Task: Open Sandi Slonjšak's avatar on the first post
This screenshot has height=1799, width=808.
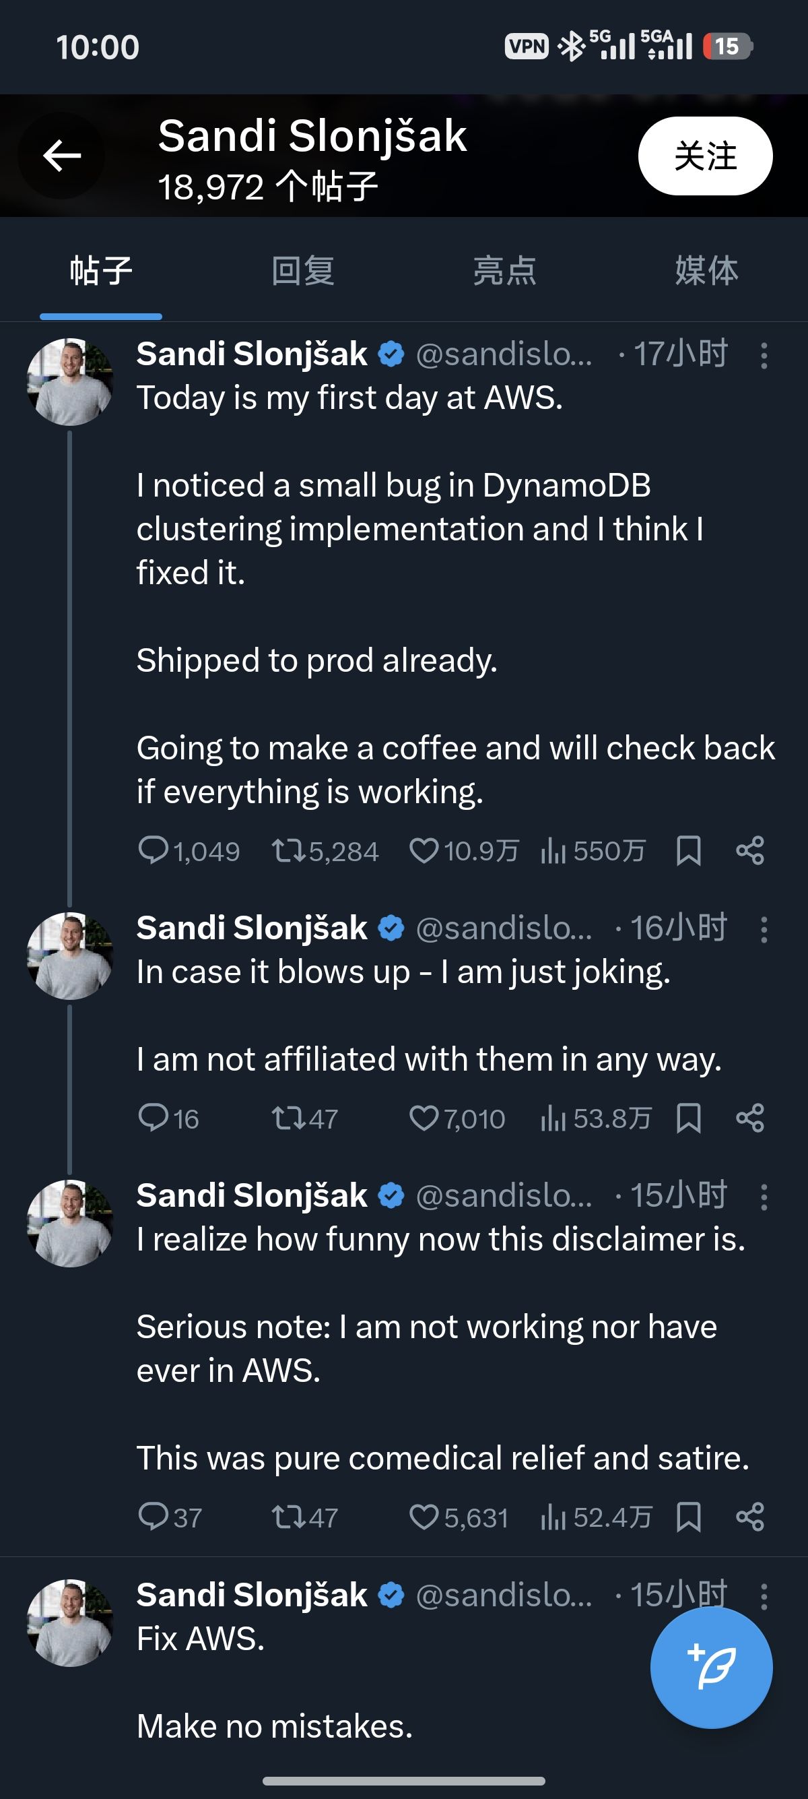Action: tap(69, 382)
